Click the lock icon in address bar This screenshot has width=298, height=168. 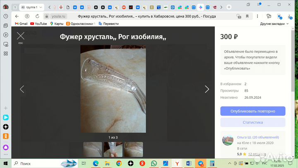[x=46, y=16]
